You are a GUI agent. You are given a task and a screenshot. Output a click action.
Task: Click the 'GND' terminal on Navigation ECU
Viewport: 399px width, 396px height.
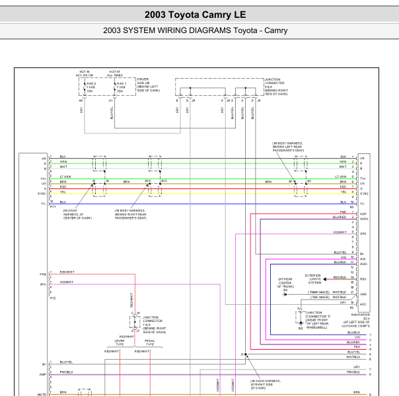(363, 294)
